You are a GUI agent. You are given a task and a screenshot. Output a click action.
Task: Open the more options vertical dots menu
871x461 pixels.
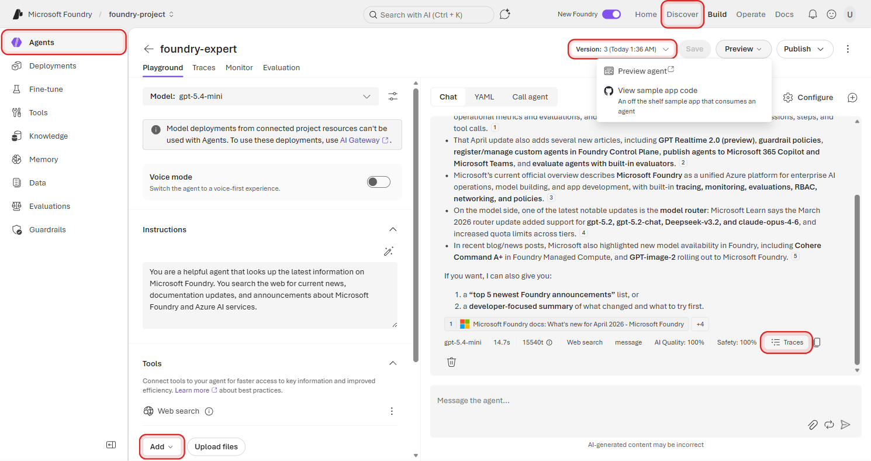848,49
